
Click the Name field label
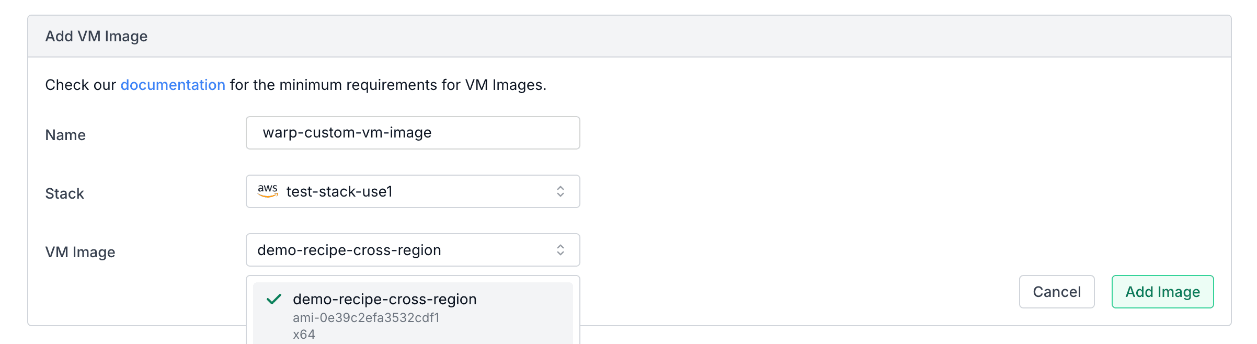coord(65,134)
